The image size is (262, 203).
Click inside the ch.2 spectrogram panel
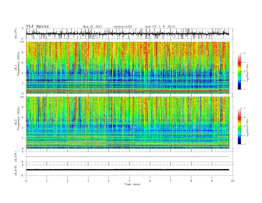point(127,122)
